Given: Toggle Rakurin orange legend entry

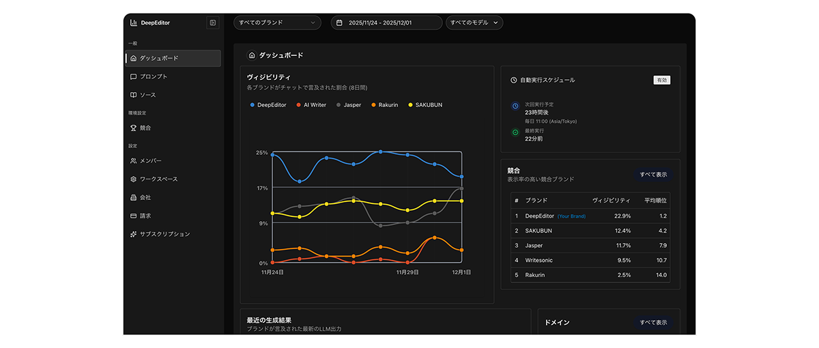Looking at the screenshot, I should (x=384, y=105).
